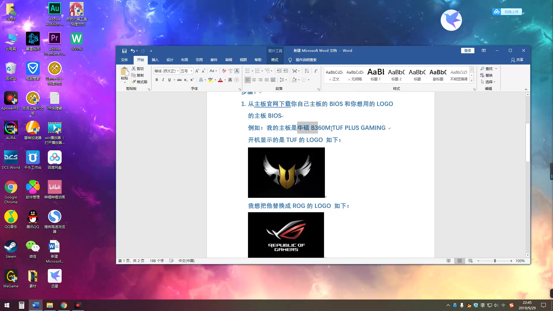553x311 pixels.
Task: Open Chrome from the taskbar
Action: (64, 305)
